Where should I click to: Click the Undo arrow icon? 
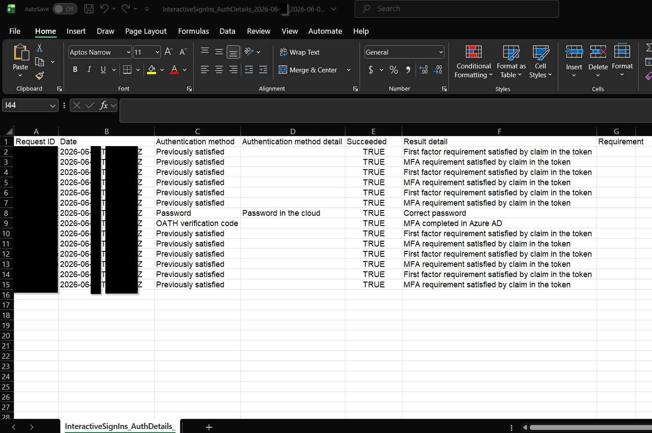[104, 8]
